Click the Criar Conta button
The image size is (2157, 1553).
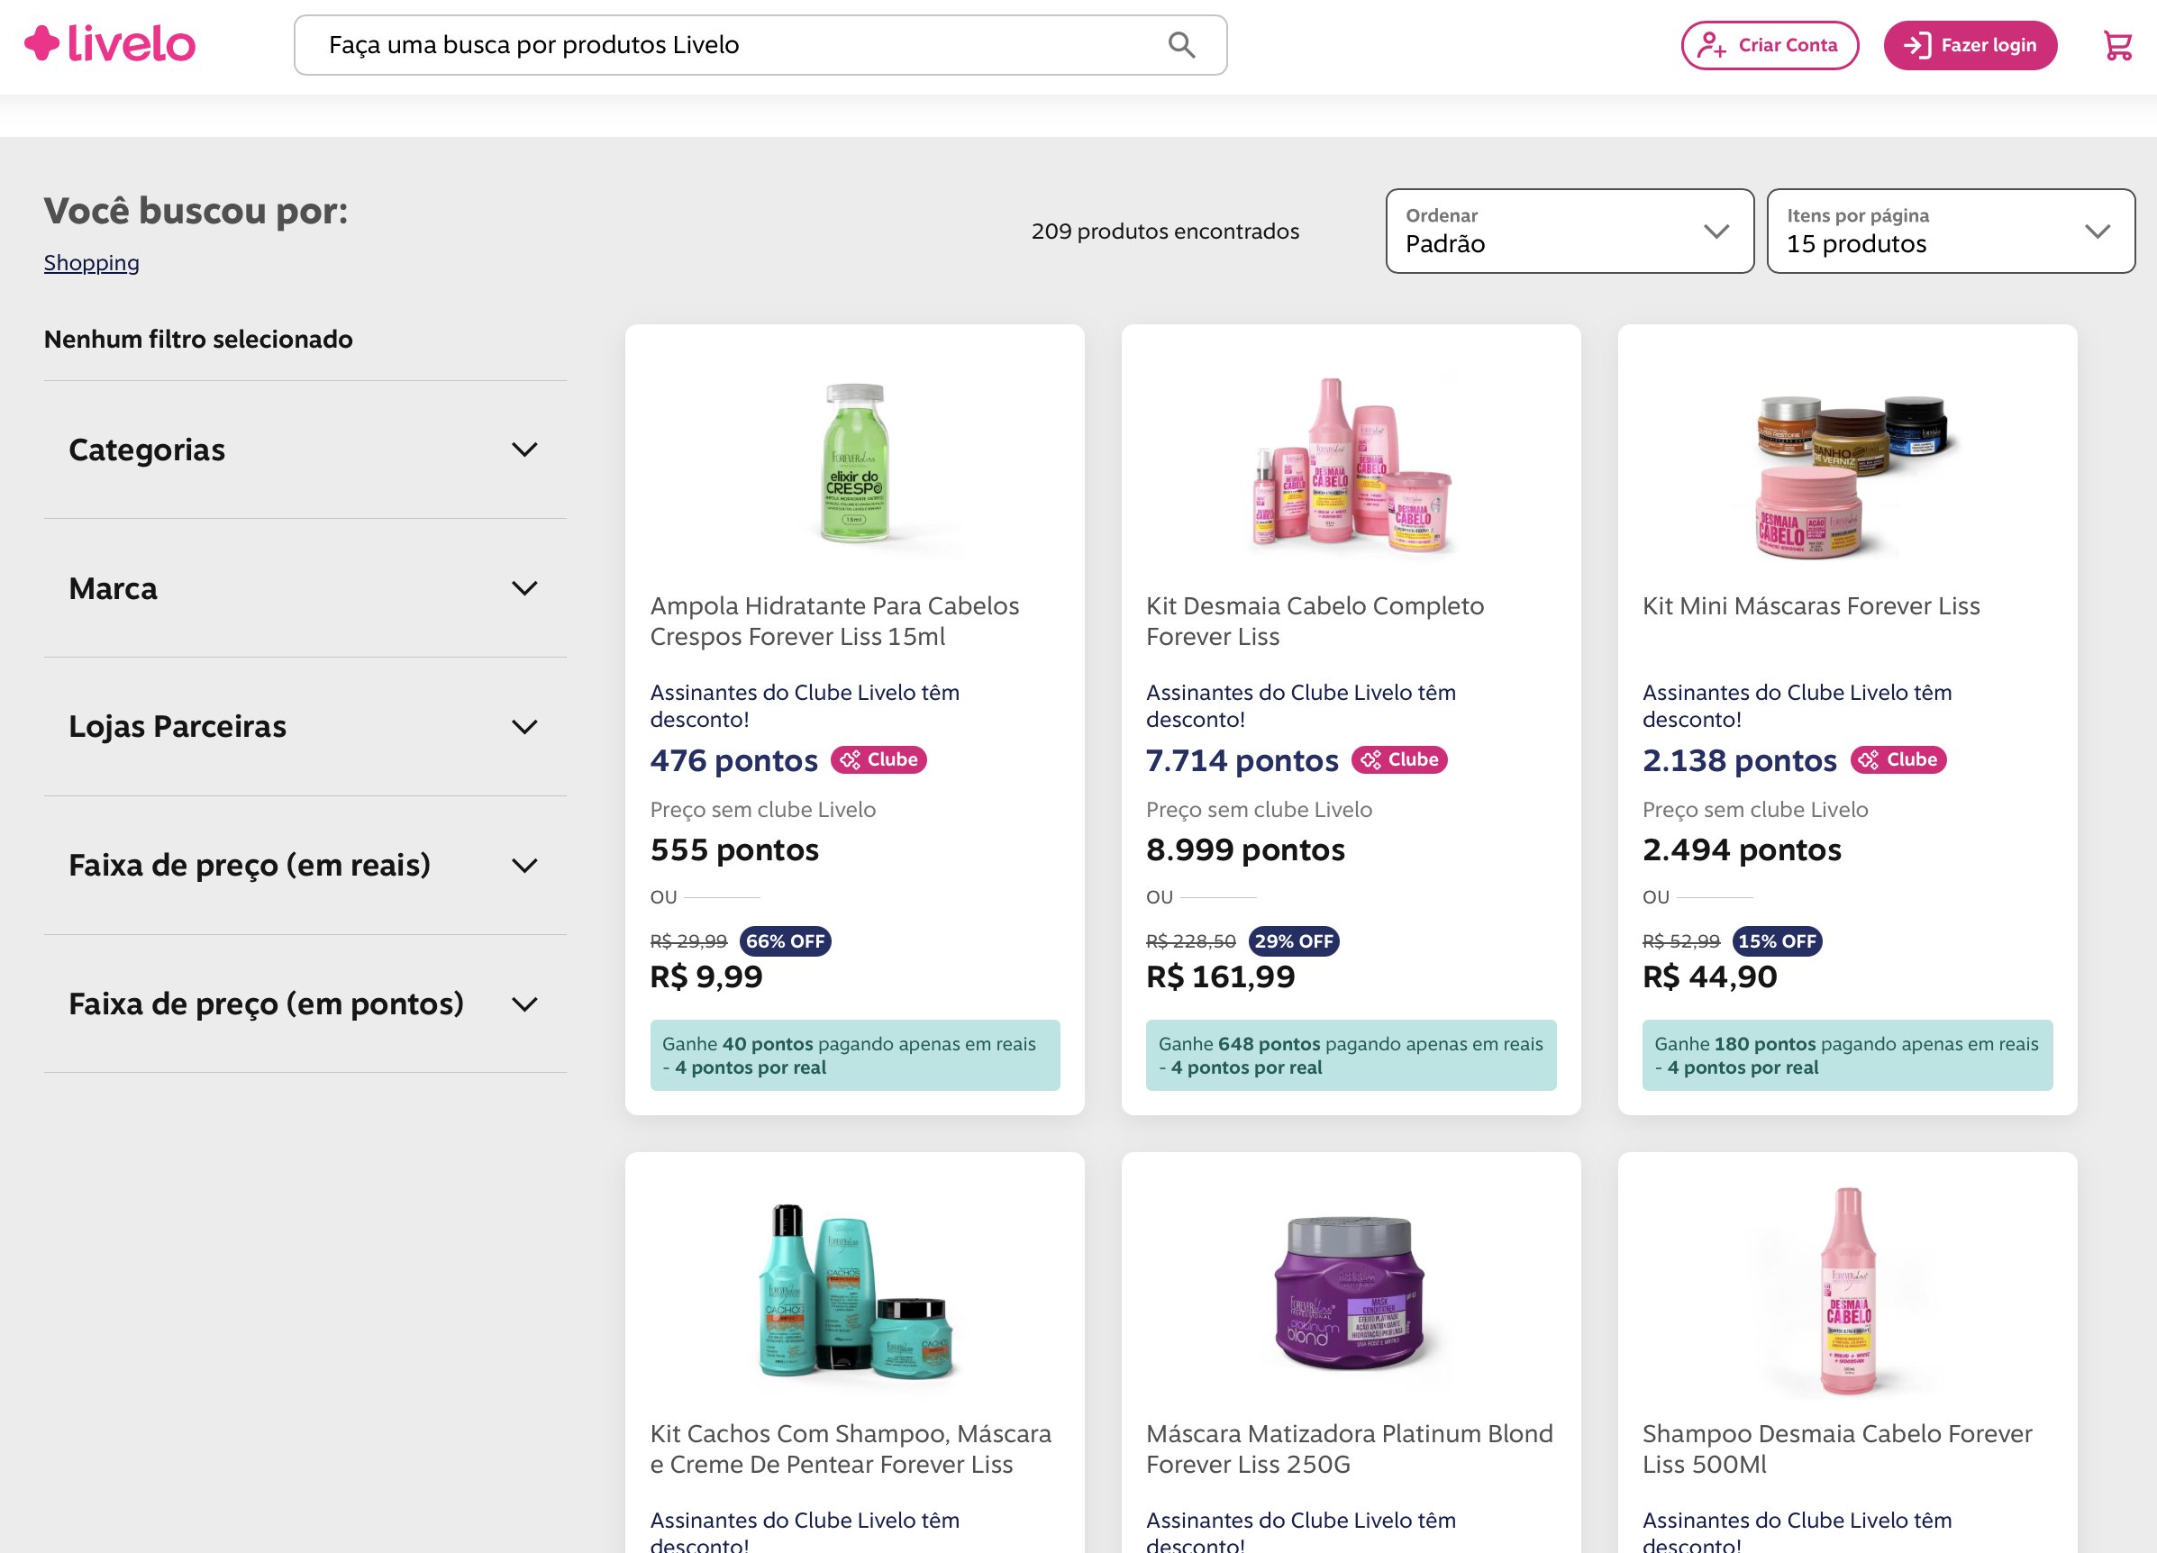[1769, 45]
